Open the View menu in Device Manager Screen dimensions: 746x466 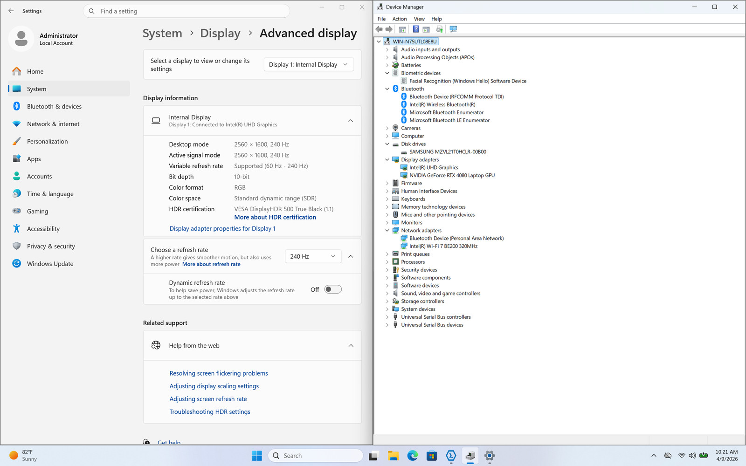click(419, 19)
